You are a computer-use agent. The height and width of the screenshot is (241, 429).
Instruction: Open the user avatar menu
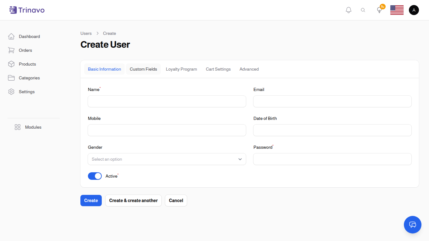tap(414, 10)
